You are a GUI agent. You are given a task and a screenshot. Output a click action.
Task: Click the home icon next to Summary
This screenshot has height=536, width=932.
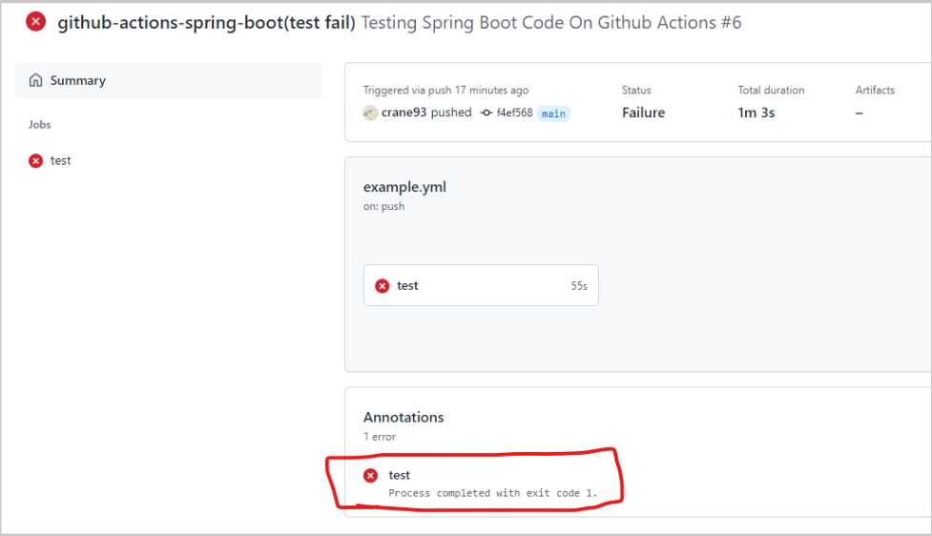click(36, 81)
